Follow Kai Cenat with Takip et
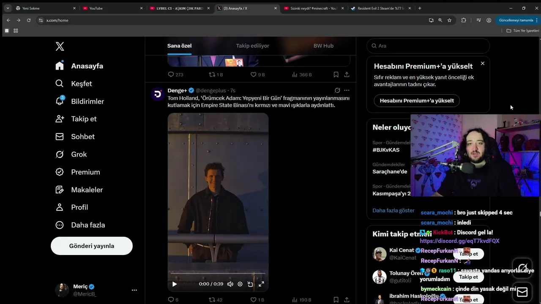541x304 pixels. (x=468, y=254)
